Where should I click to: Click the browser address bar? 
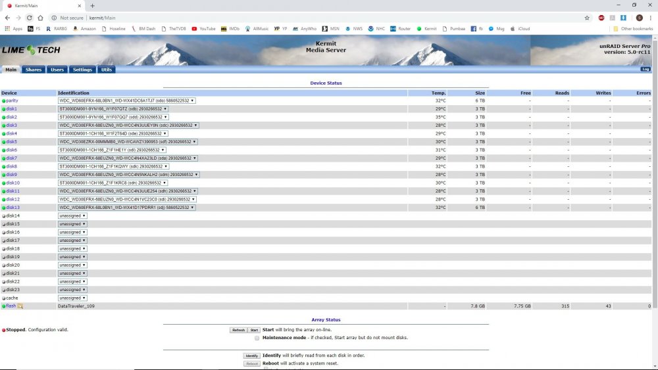(x=315, y=18)
